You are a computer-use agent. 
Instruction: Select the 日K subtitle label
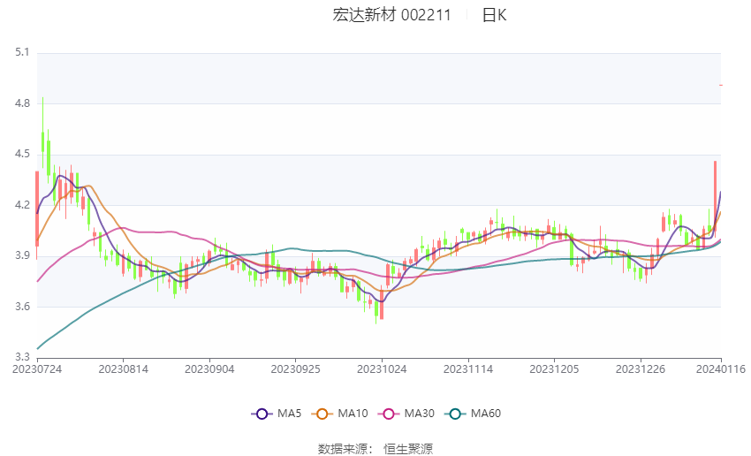point(494,15)
